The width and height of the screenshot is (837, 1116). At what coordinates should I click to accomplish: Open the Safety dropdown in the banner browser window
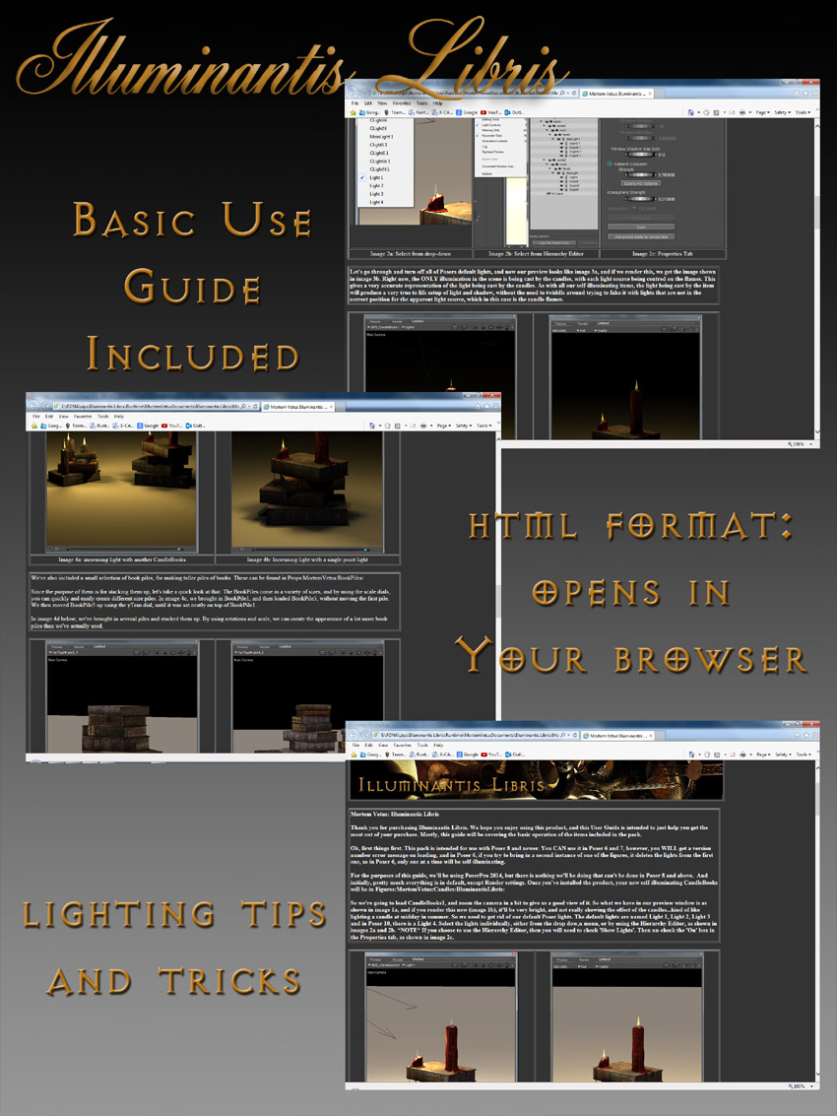(x=782, y=754)
